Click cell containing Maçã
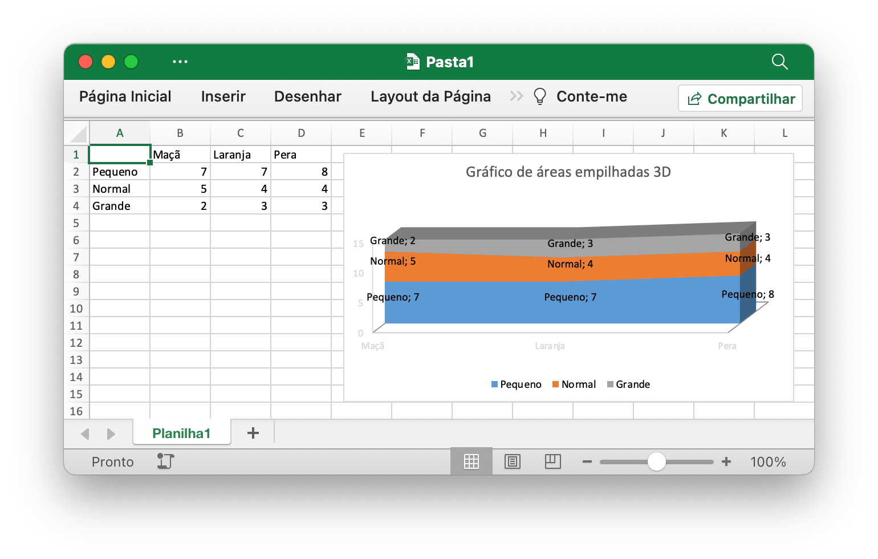 (x=180, y=155)
